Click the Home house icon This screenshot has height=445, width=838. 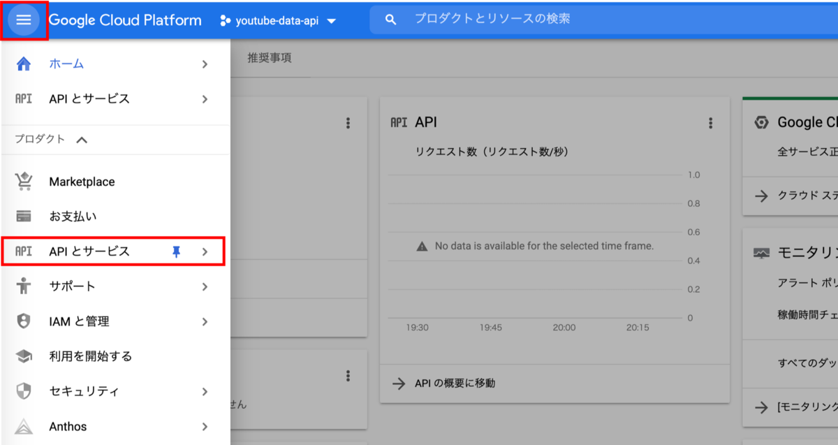(24, 64)
